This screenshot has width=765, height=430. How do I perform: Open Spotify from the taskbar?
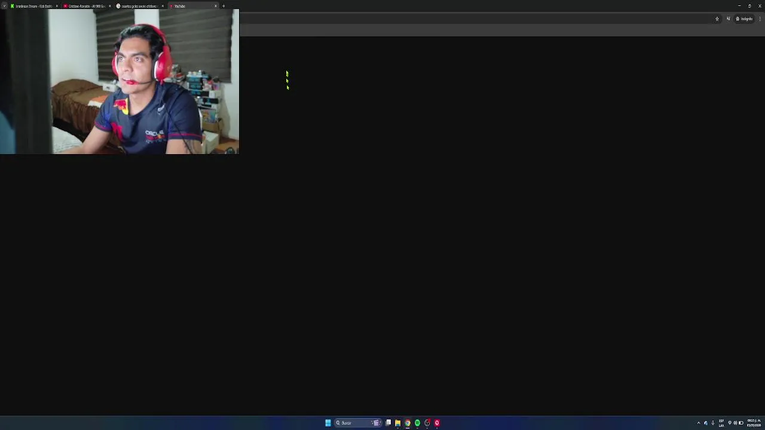[417, 423]
